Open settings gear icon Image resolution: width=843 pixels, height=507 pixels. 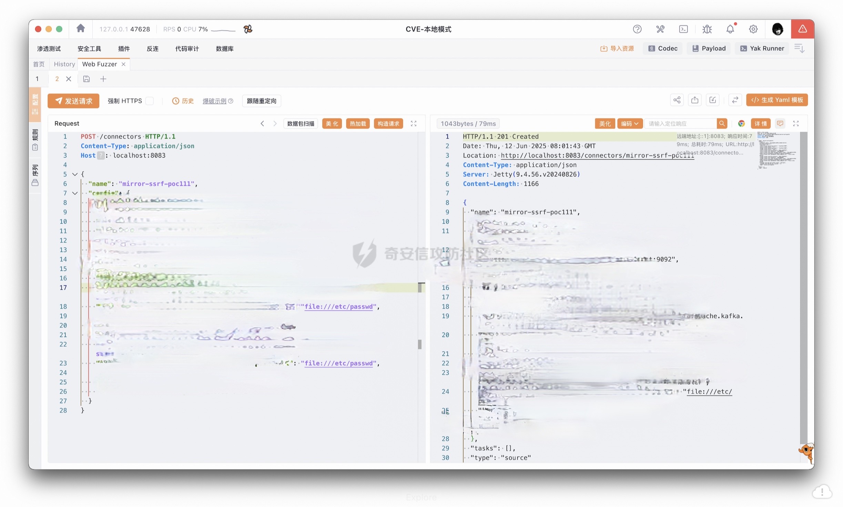[x=753, y=29]
